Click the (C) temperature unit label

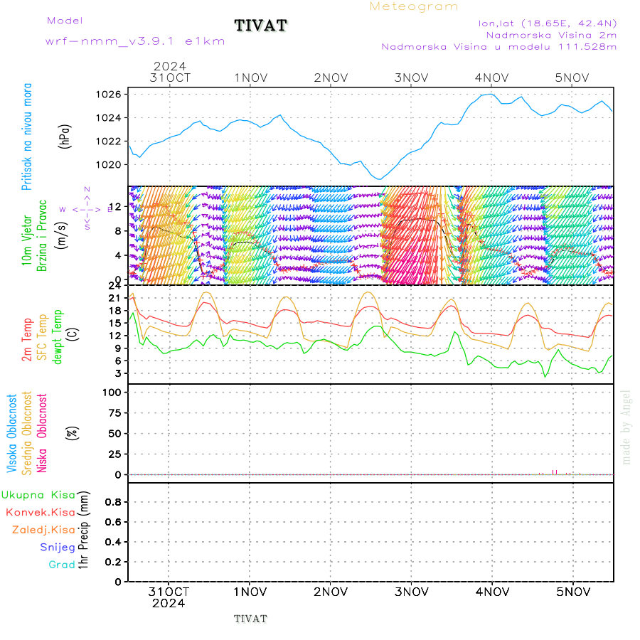[73, 334]
